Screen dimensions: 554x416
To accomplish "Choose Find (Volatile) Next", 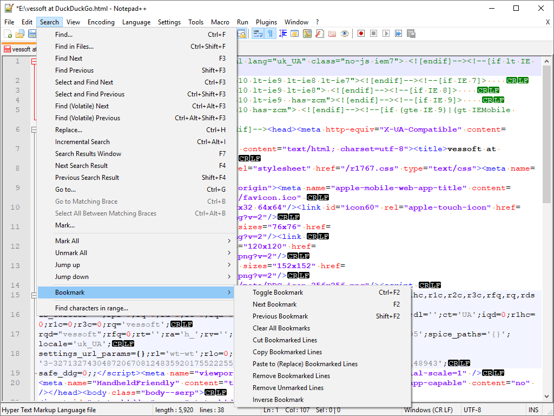I will 135,106.
